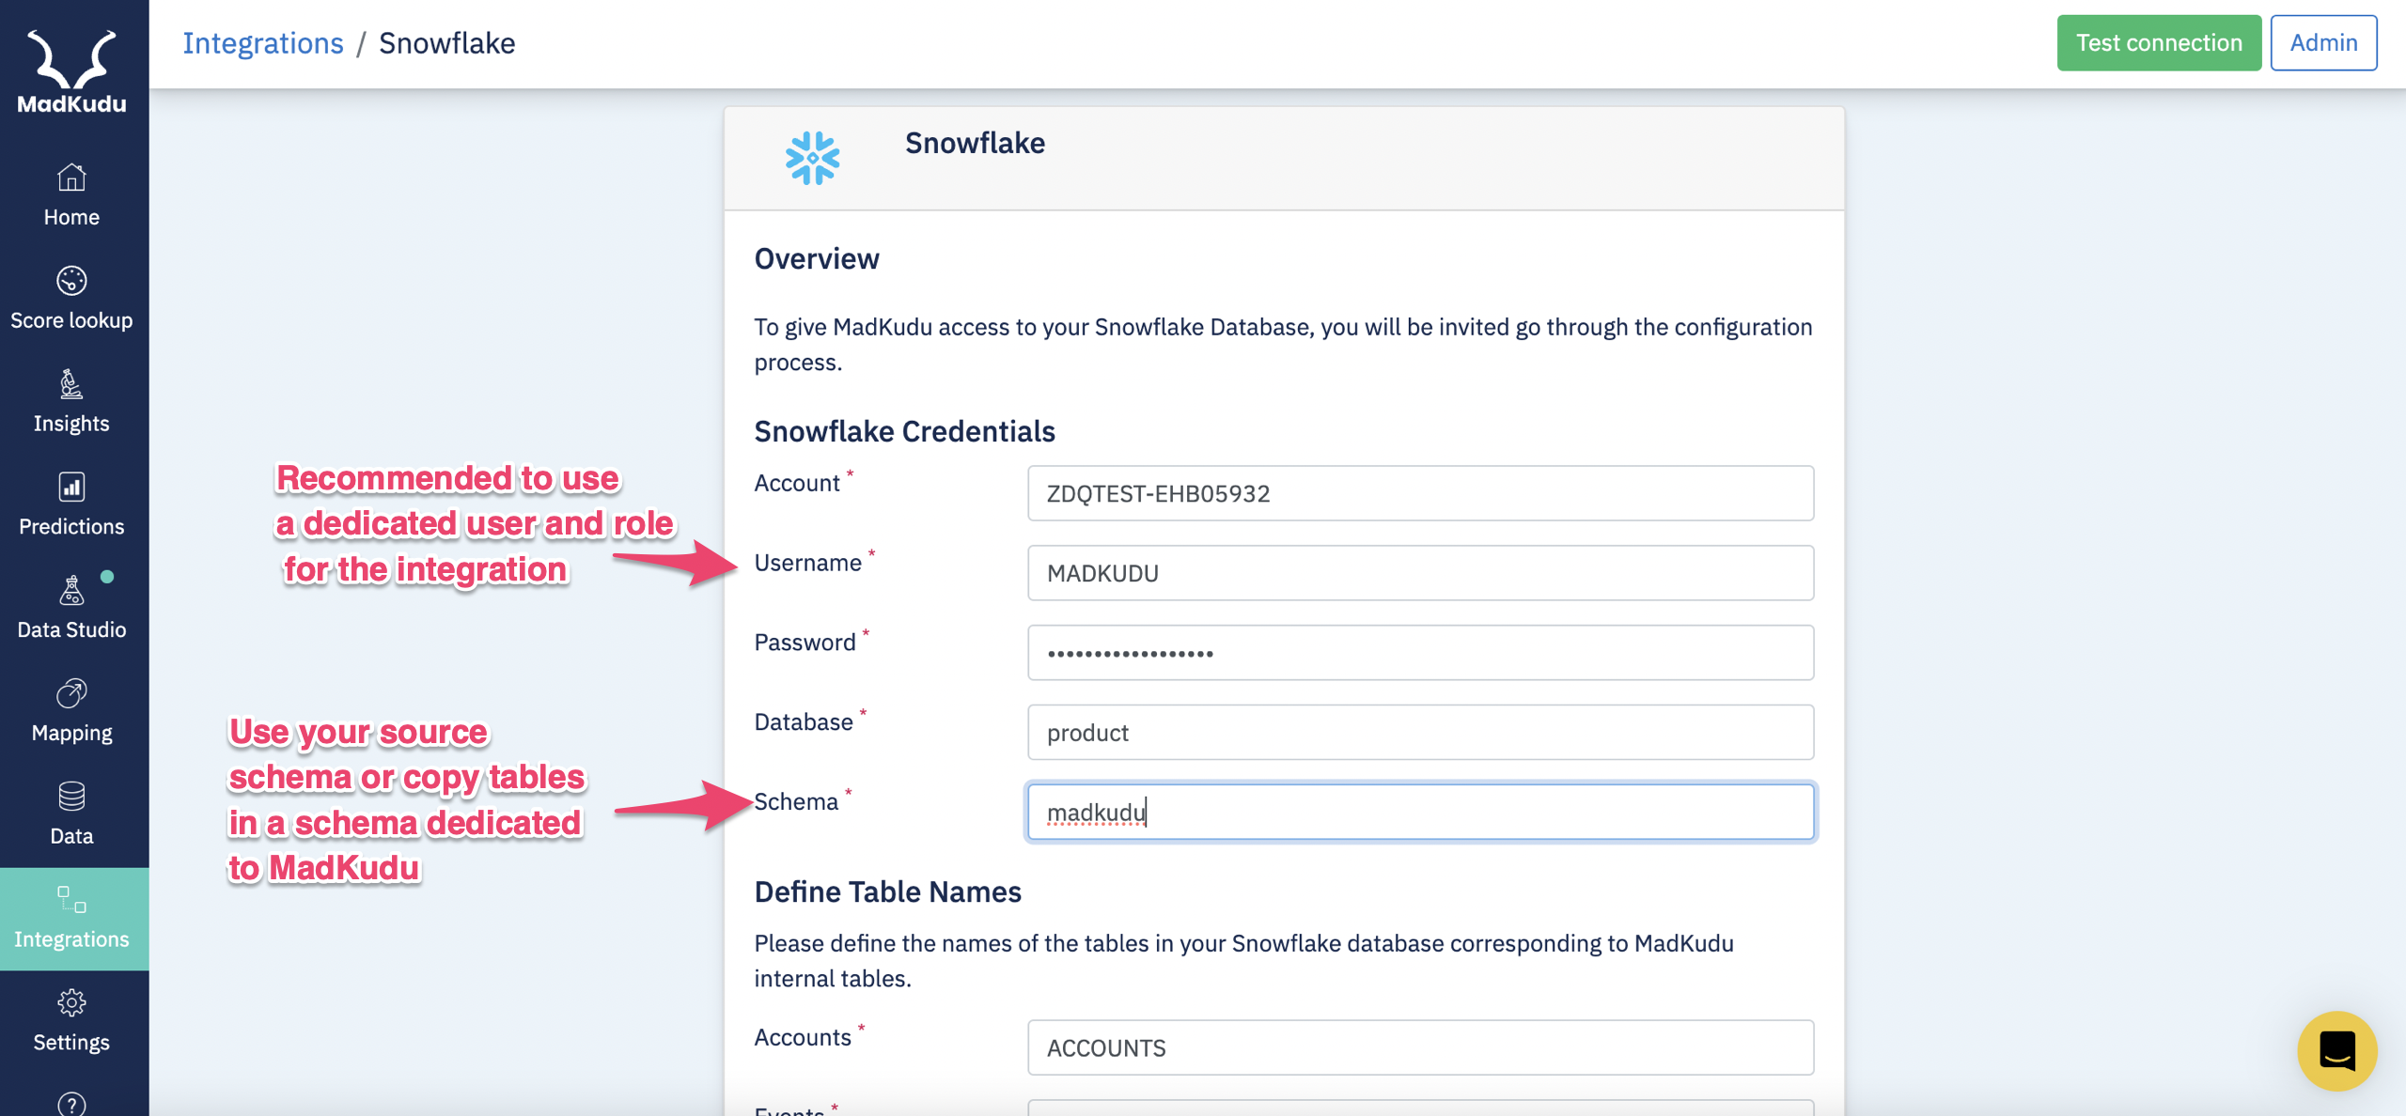The image size is (2406, 1116).
Task: Click the Admin button
Action: tap(2323, 42)
